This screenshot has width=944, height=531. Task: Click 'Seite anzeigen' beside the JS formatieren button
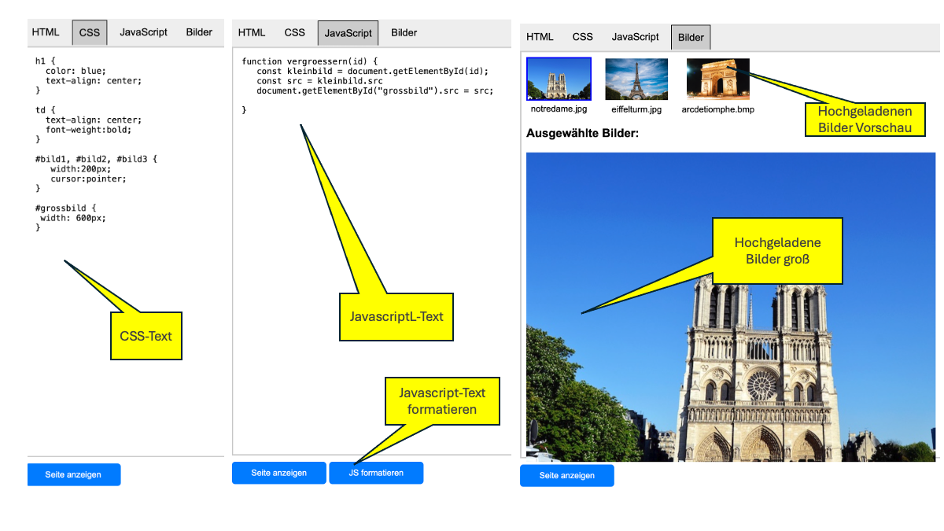pos(278,473)
